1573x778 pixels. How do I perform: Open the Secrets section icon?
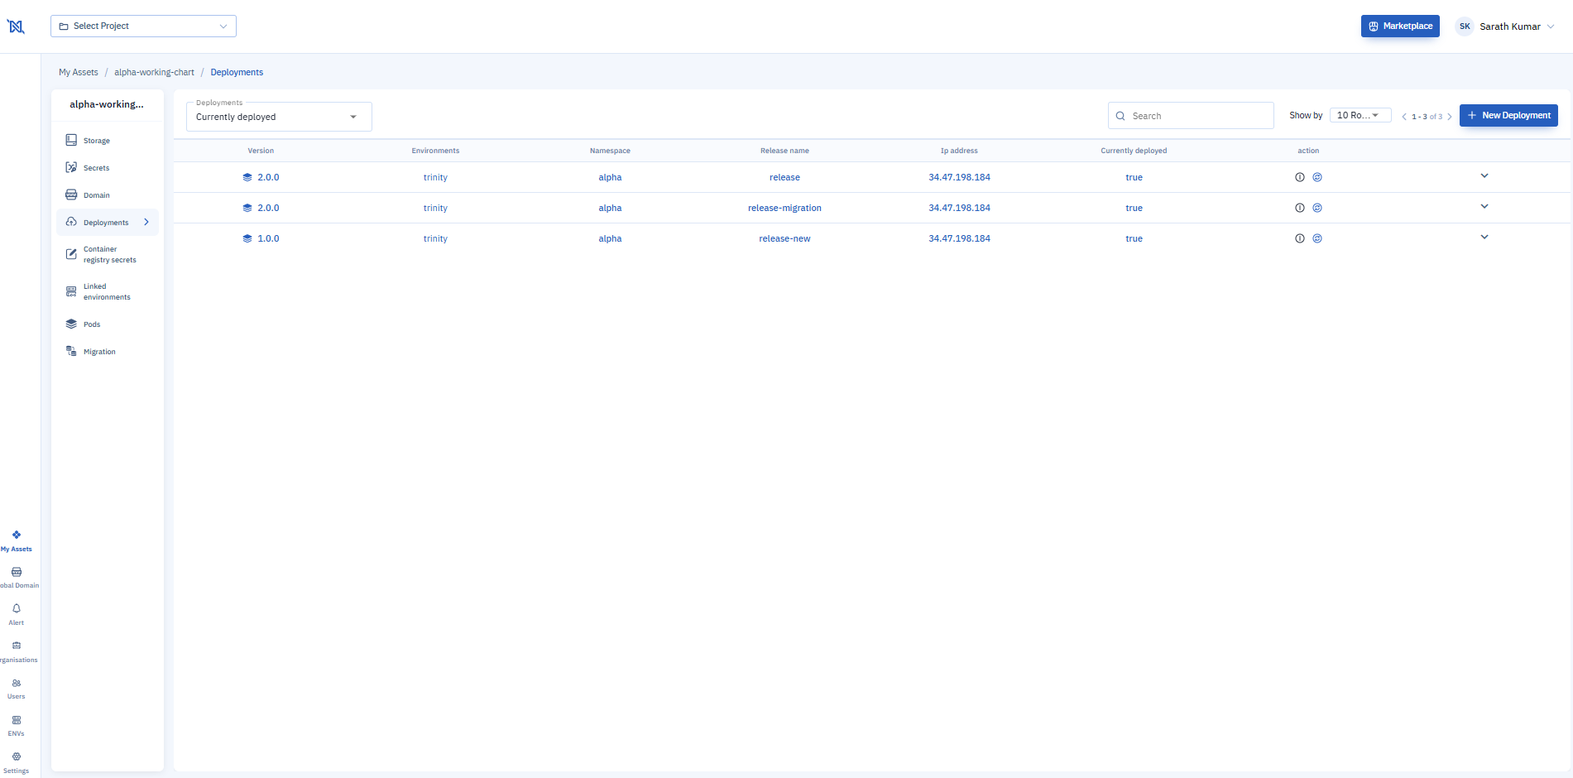click(x=71, y=167)
